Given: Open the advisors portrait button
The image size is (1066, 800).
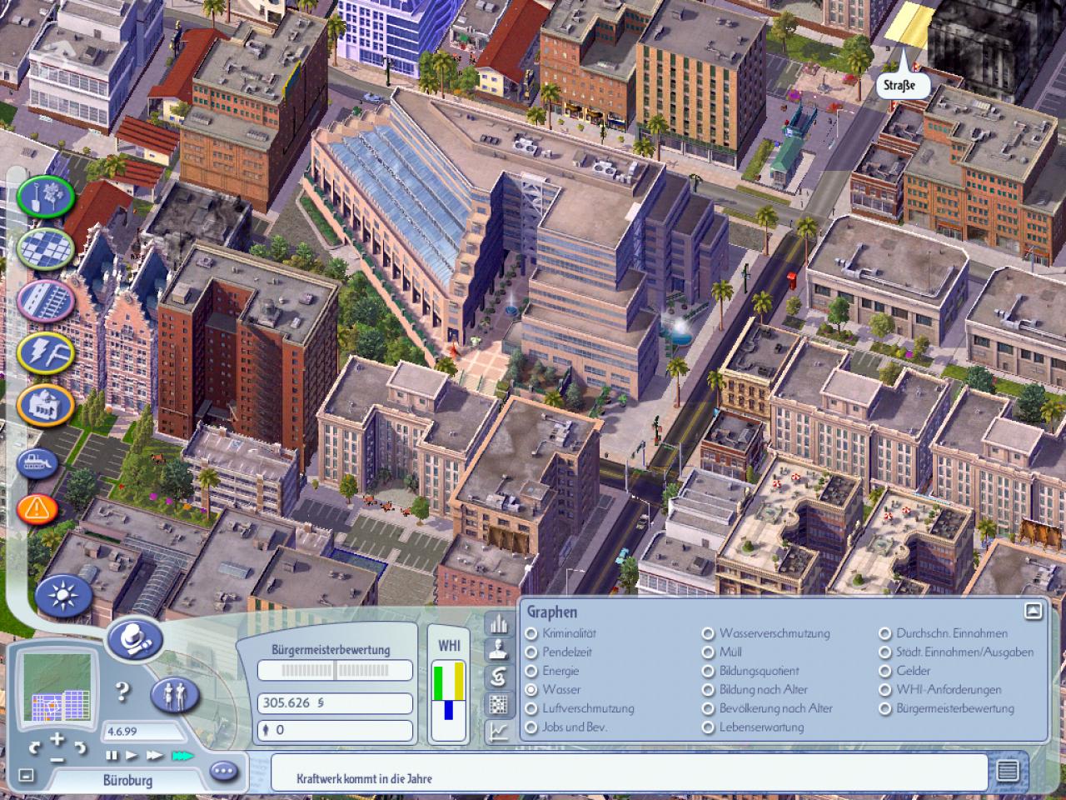Looking at the screenshot, I should coord(498,650).
